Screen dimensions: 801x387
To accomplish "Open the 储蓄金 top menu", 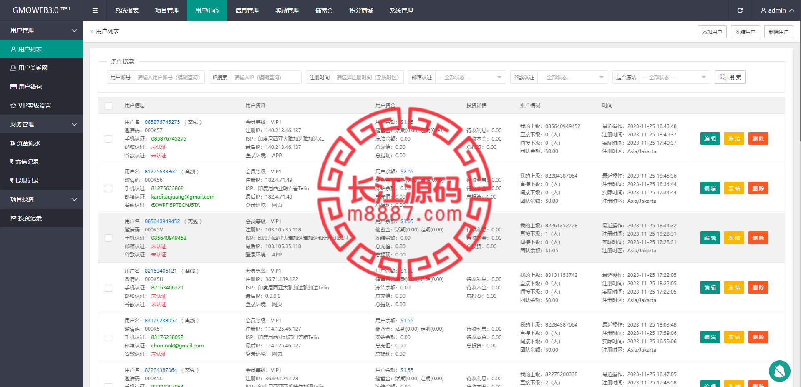I will pyautogui.click(x=324, y=10).
